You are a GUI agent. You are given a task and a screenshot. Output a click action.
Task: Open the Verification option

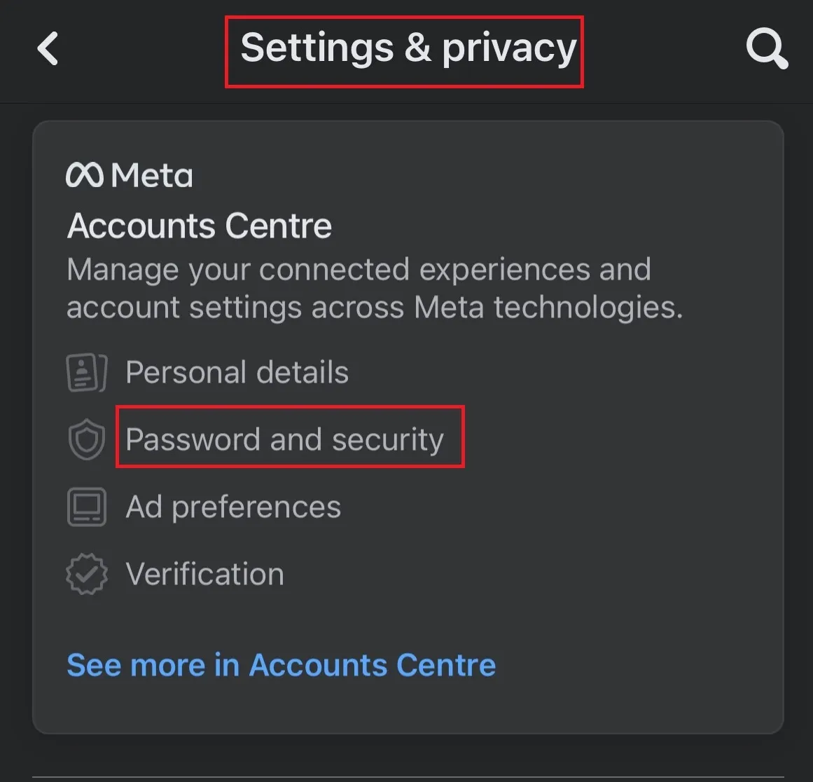click(x=204, y=575)
